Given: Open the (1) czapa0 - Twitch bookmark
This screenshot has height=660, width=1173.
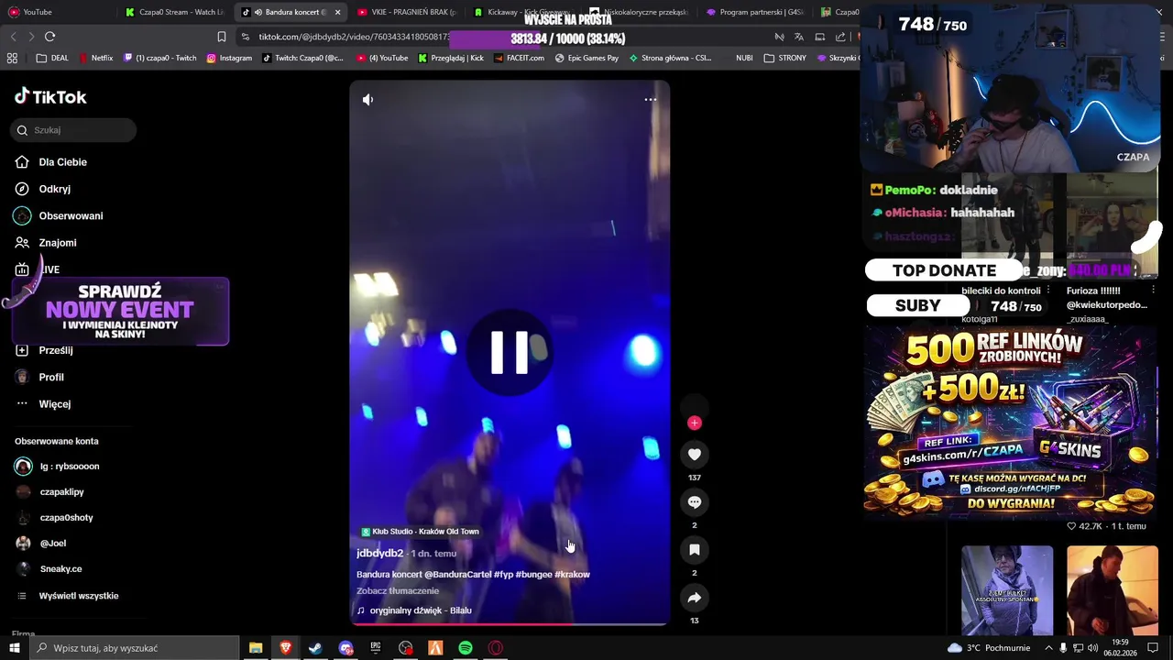Looking at the screenshot, I should click(160, 58).
